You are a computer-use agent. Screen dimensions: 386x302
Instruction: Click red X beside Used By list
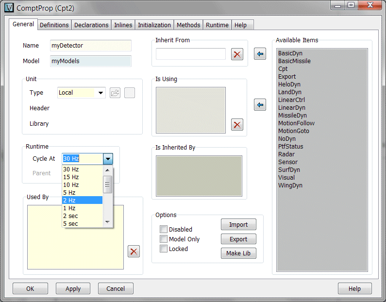pos(134,251)
